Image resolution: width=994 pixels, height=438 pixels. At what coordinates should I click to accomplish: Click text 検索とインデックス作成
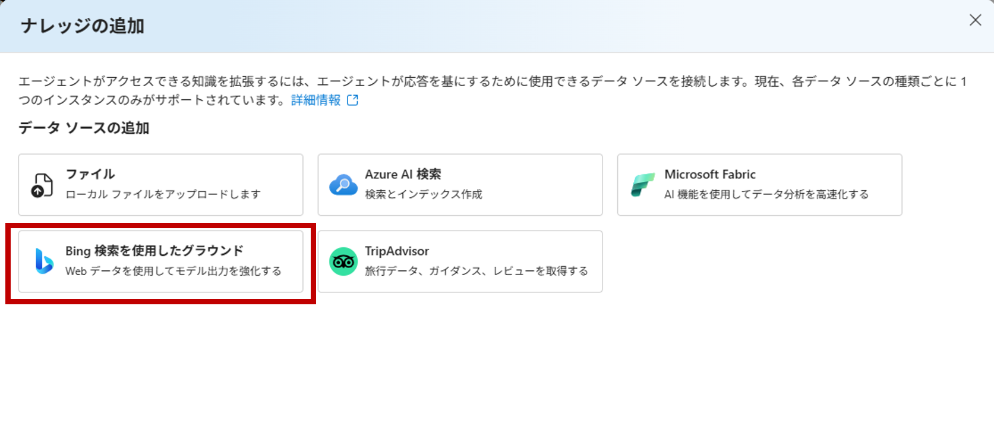(424, 194)
